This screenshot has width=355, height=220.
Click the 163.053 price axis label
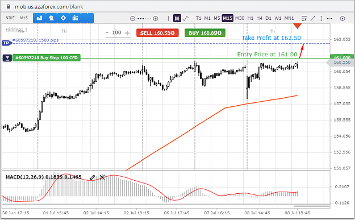pyautogui.click(x=342, y=39)
